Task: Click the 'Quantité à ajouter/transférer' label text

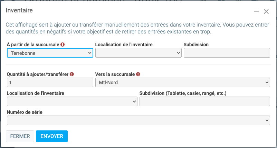Action: [x=37, y=74]
